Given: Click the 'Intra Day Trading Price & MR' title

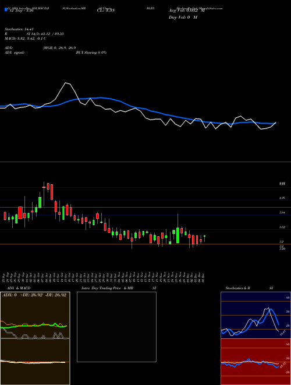Looking at the screenshot, I should (107, 288).
